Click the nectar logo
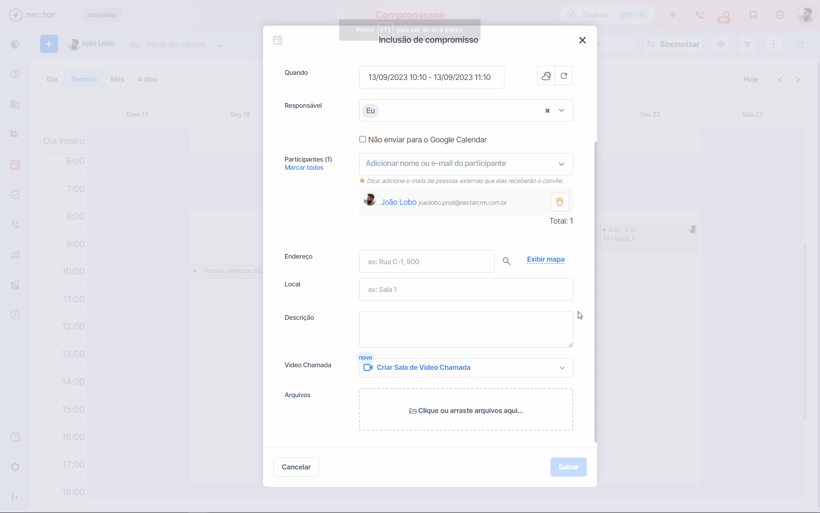The image size is (820, 513). click(32, 15)
